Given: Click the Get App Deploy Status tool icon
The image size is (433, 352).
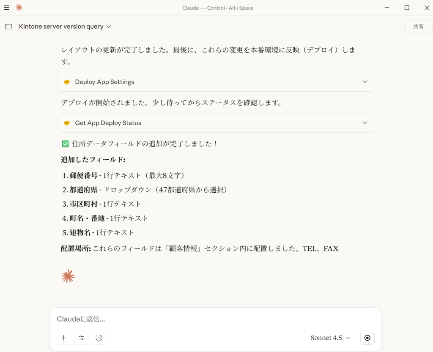Looking at the screenshot, I should coord(67,123).
